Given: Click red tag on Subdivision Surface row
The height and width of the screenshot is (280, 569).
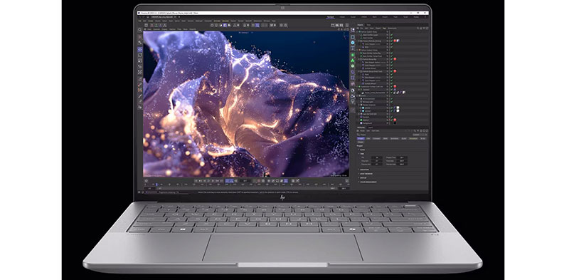Looking at the screenshot, I should click(395, 86).
